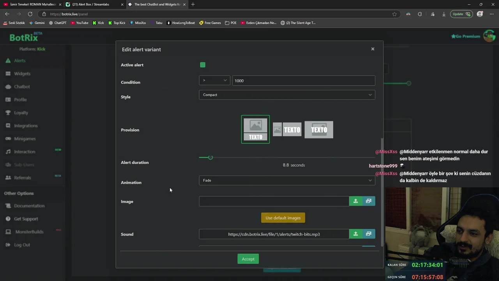The height and width of the screenshot is (281, 499).
Task: Open the ChatGPT bookmark
Action: pos(58,23)
